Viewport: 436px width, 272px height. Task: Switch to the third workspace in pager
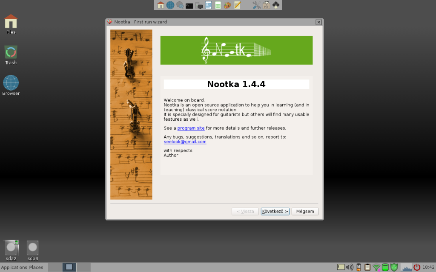[83, 267]
